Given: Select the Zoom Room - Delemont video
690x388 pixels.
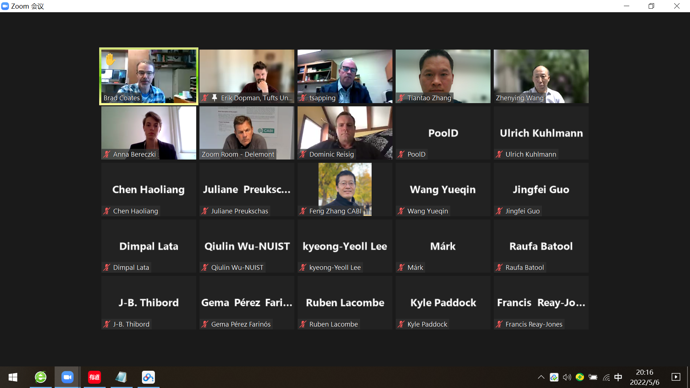Looking at the screenshot, I should [247, 133].
